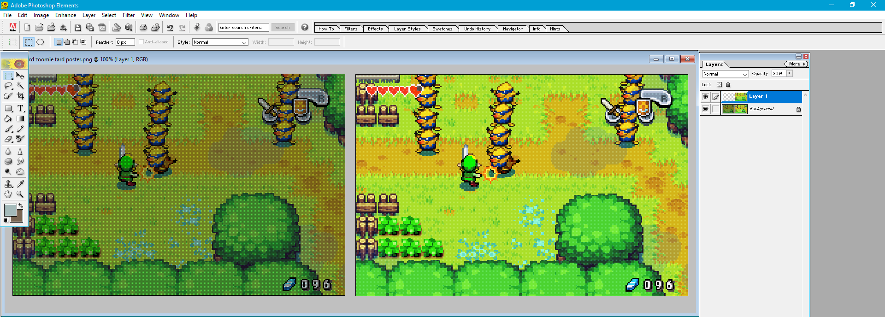Open the marquee Style dropdown

tap(220, 42)
